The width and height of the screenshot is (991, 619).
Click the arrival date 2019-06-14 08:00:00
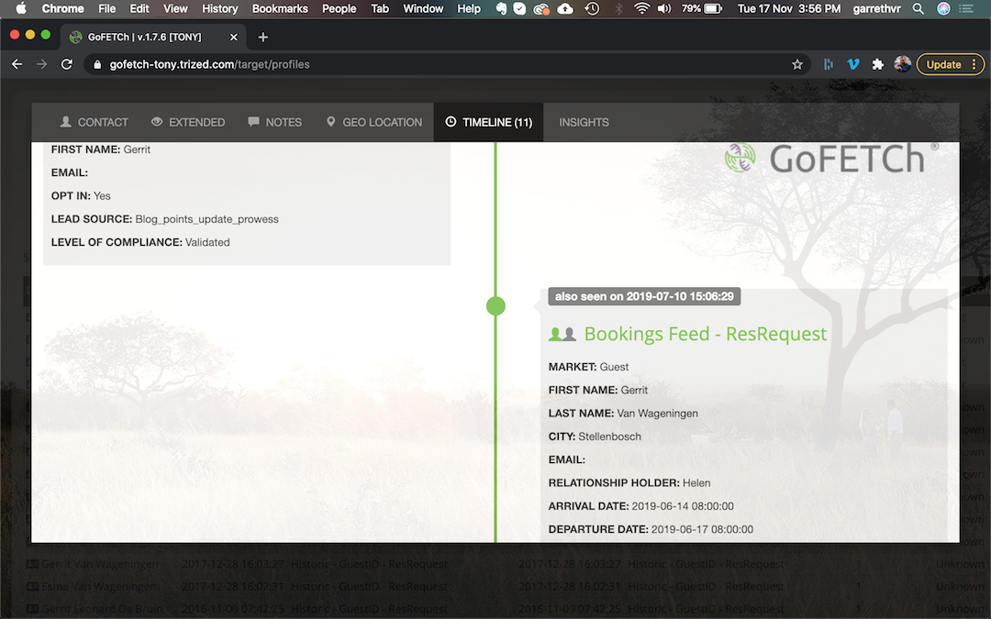683,506
